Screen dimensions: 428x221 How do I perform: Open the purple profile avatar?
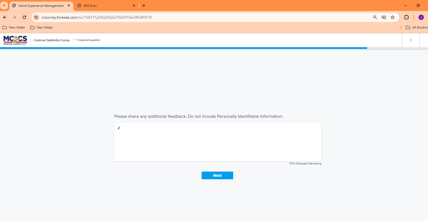(x=421, y=17)
